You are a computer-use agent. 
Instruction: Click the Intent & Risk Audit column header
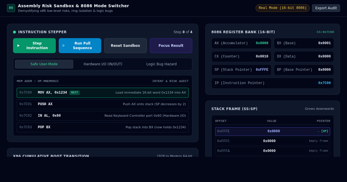[x=170, y=81]
